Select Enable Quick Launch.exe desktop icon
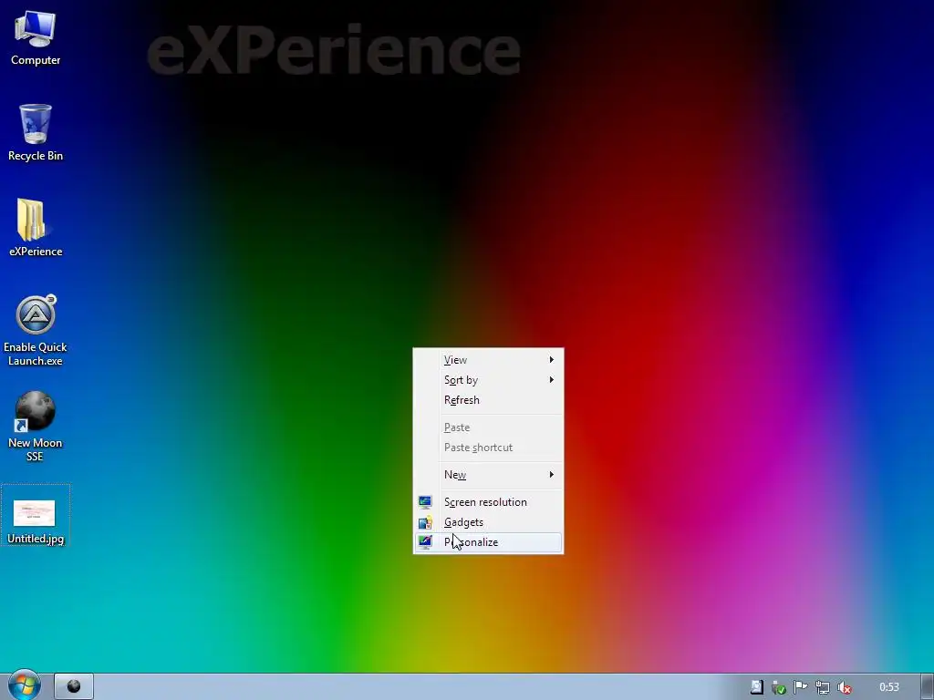Viewport: 934px width, 700px height. pos(36,331)
